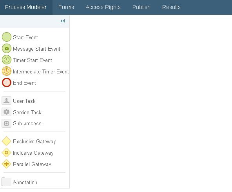Collapse the palette with double arrow

click(x=63, y=21)
